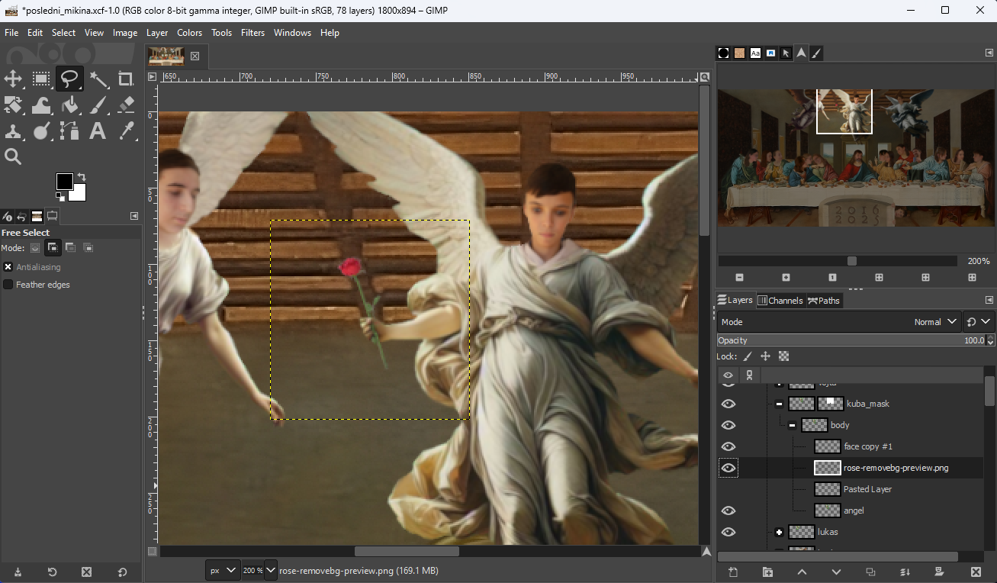
Task: Select the Unified Transform tool
Action: pyautogui.click(x=13, y=105)
